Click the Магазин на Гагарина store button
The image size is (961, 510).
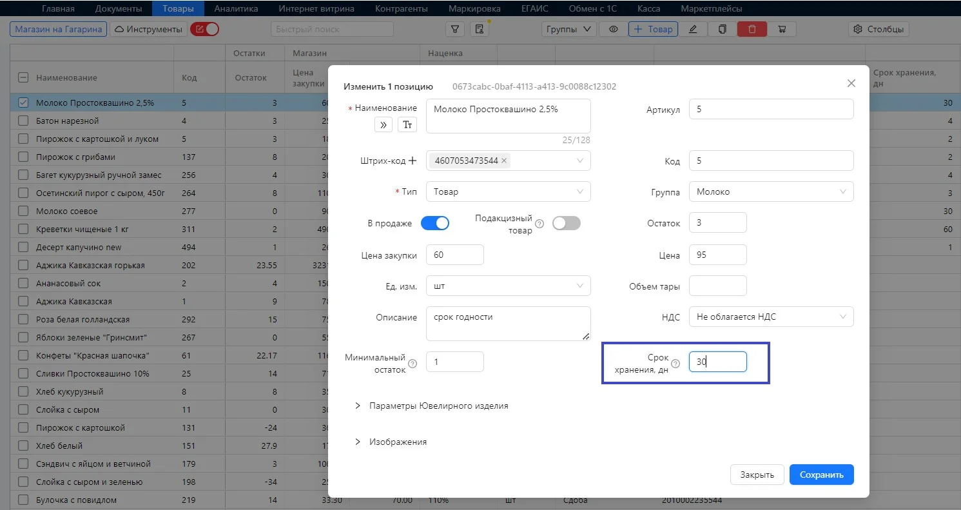tap(58, 29)
